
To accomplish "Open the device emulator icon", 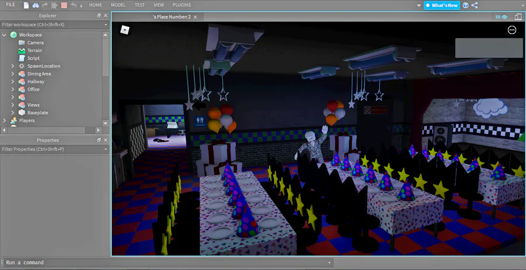I will 518,17.
